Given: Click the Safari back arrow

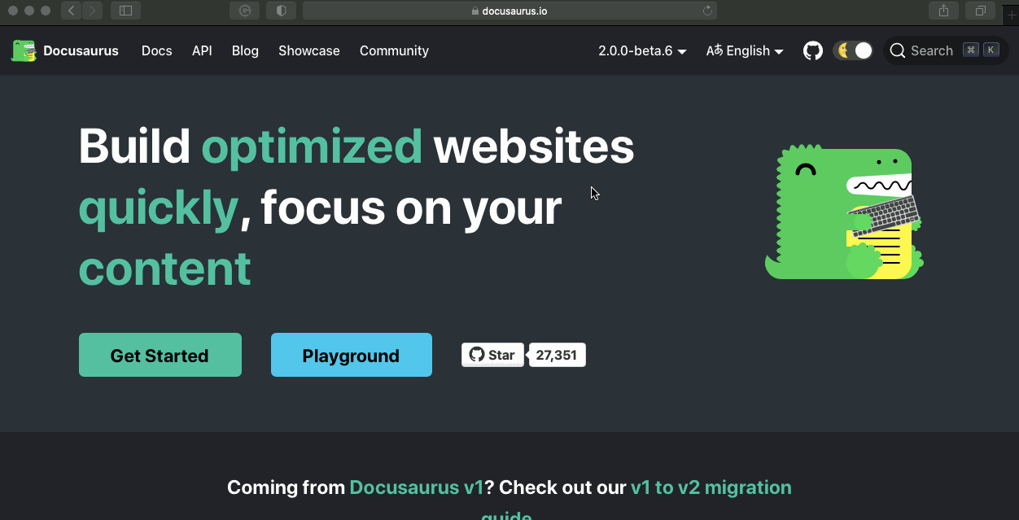Looking at the screenshot, I should 72,11.
